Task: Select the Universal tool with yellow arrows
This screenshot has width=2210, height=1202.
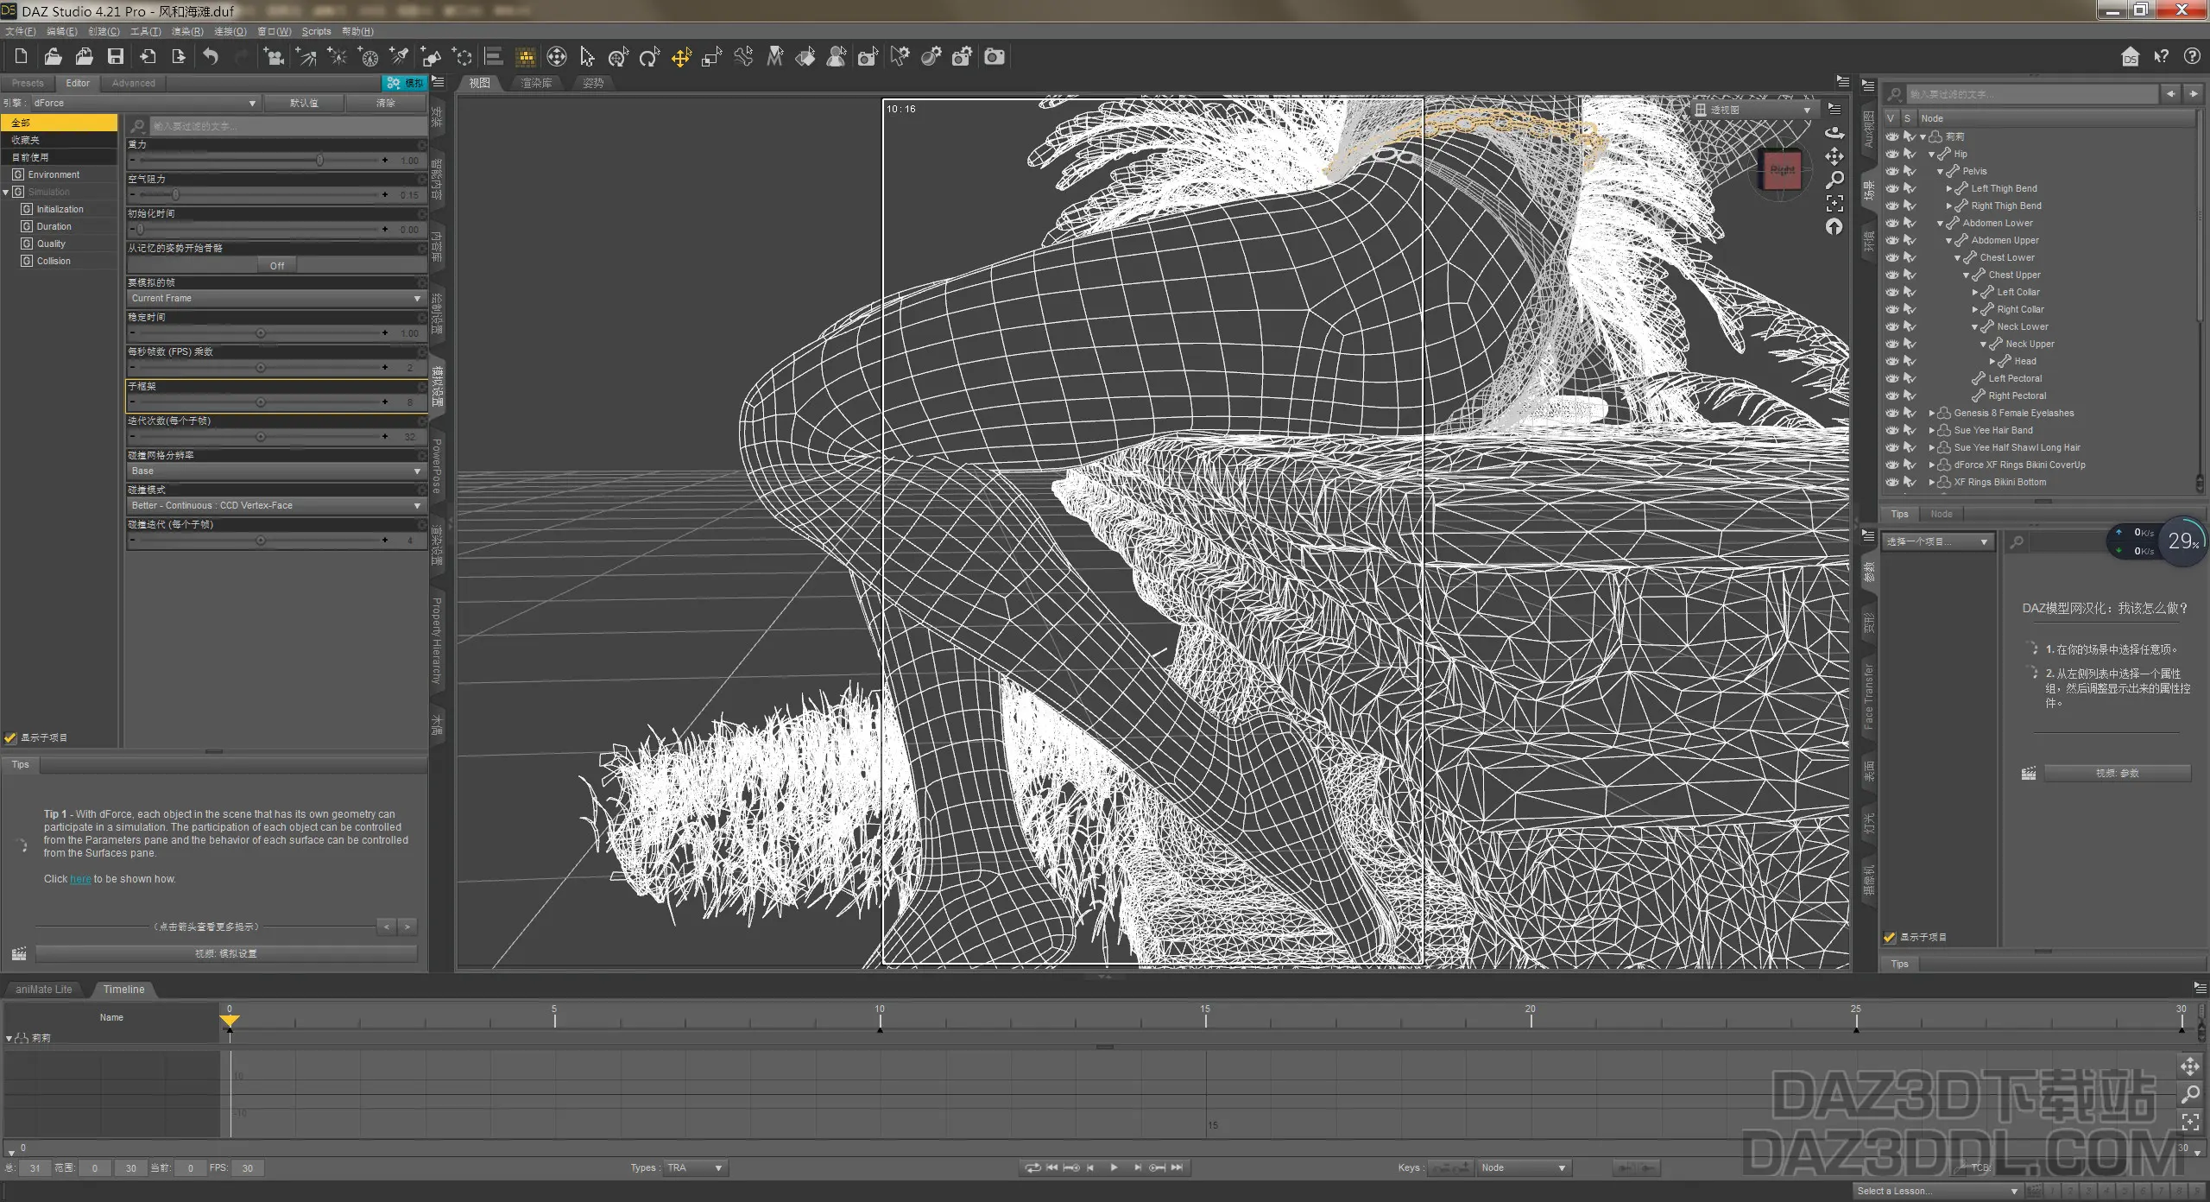Action: [681, 57]
